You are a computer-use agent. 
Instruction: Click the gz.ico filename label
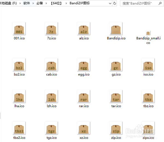pyautogui.click(x=116, y=75)
